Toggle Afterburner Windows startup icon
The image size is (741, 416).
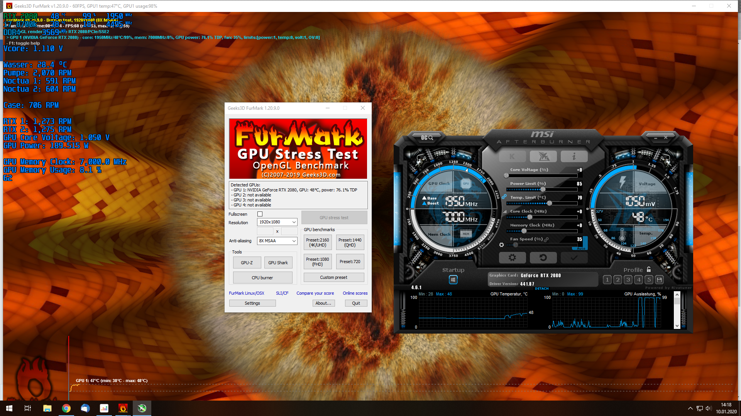[x=453, y=279]
